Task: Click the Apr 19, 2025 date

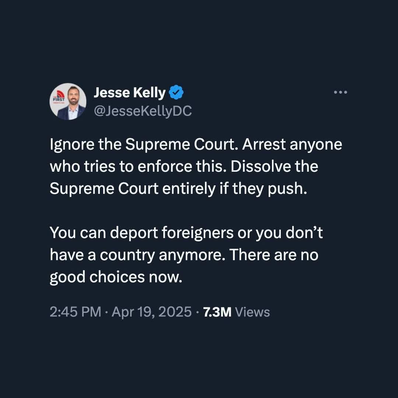Action: (151, 312)
